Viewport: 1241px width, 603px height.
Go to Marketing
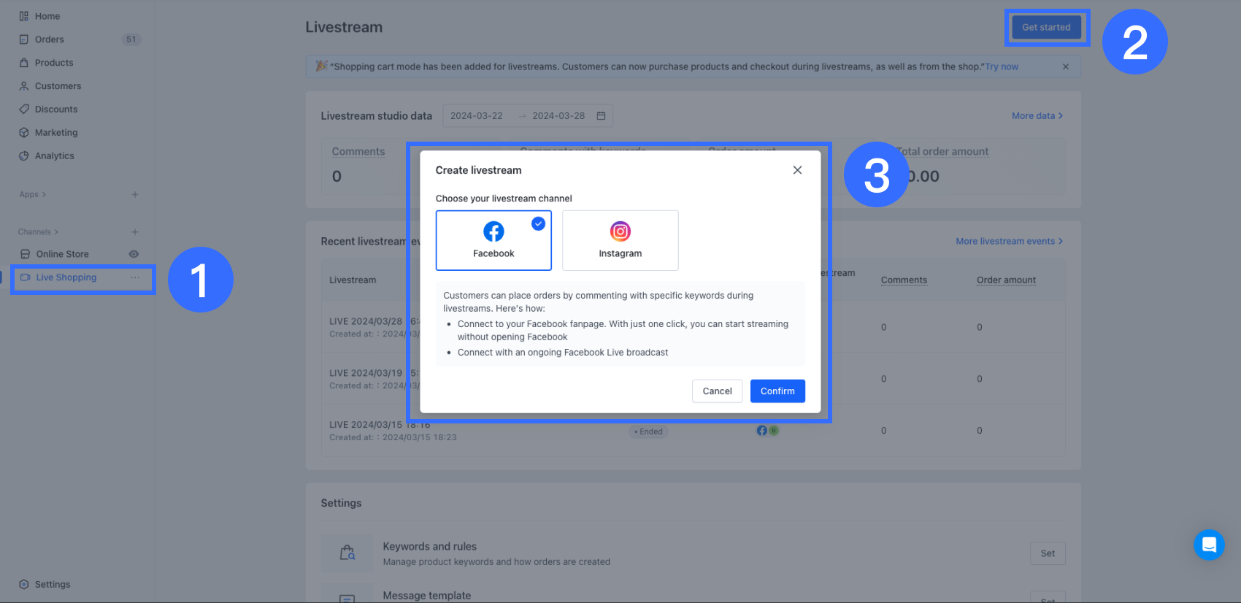pos(56,133)
